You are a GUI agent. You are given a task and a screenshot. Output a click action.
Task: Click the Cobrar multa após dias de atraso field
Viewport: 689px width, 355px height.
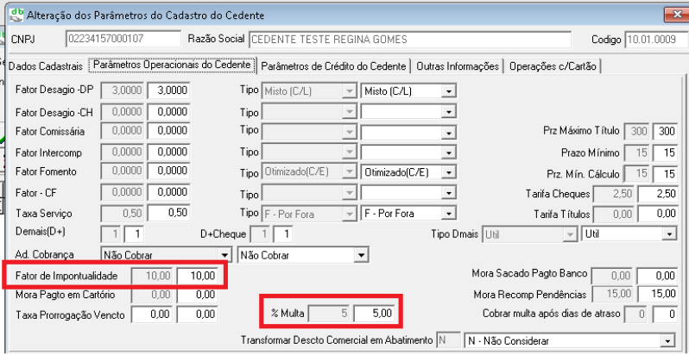667,315
